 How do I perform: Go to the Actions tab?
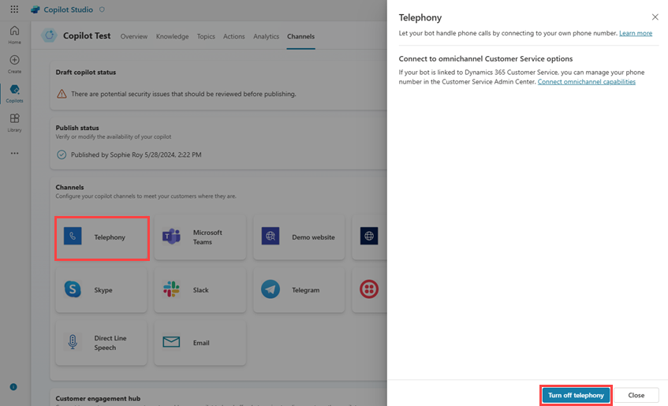[x=234, y=36]
